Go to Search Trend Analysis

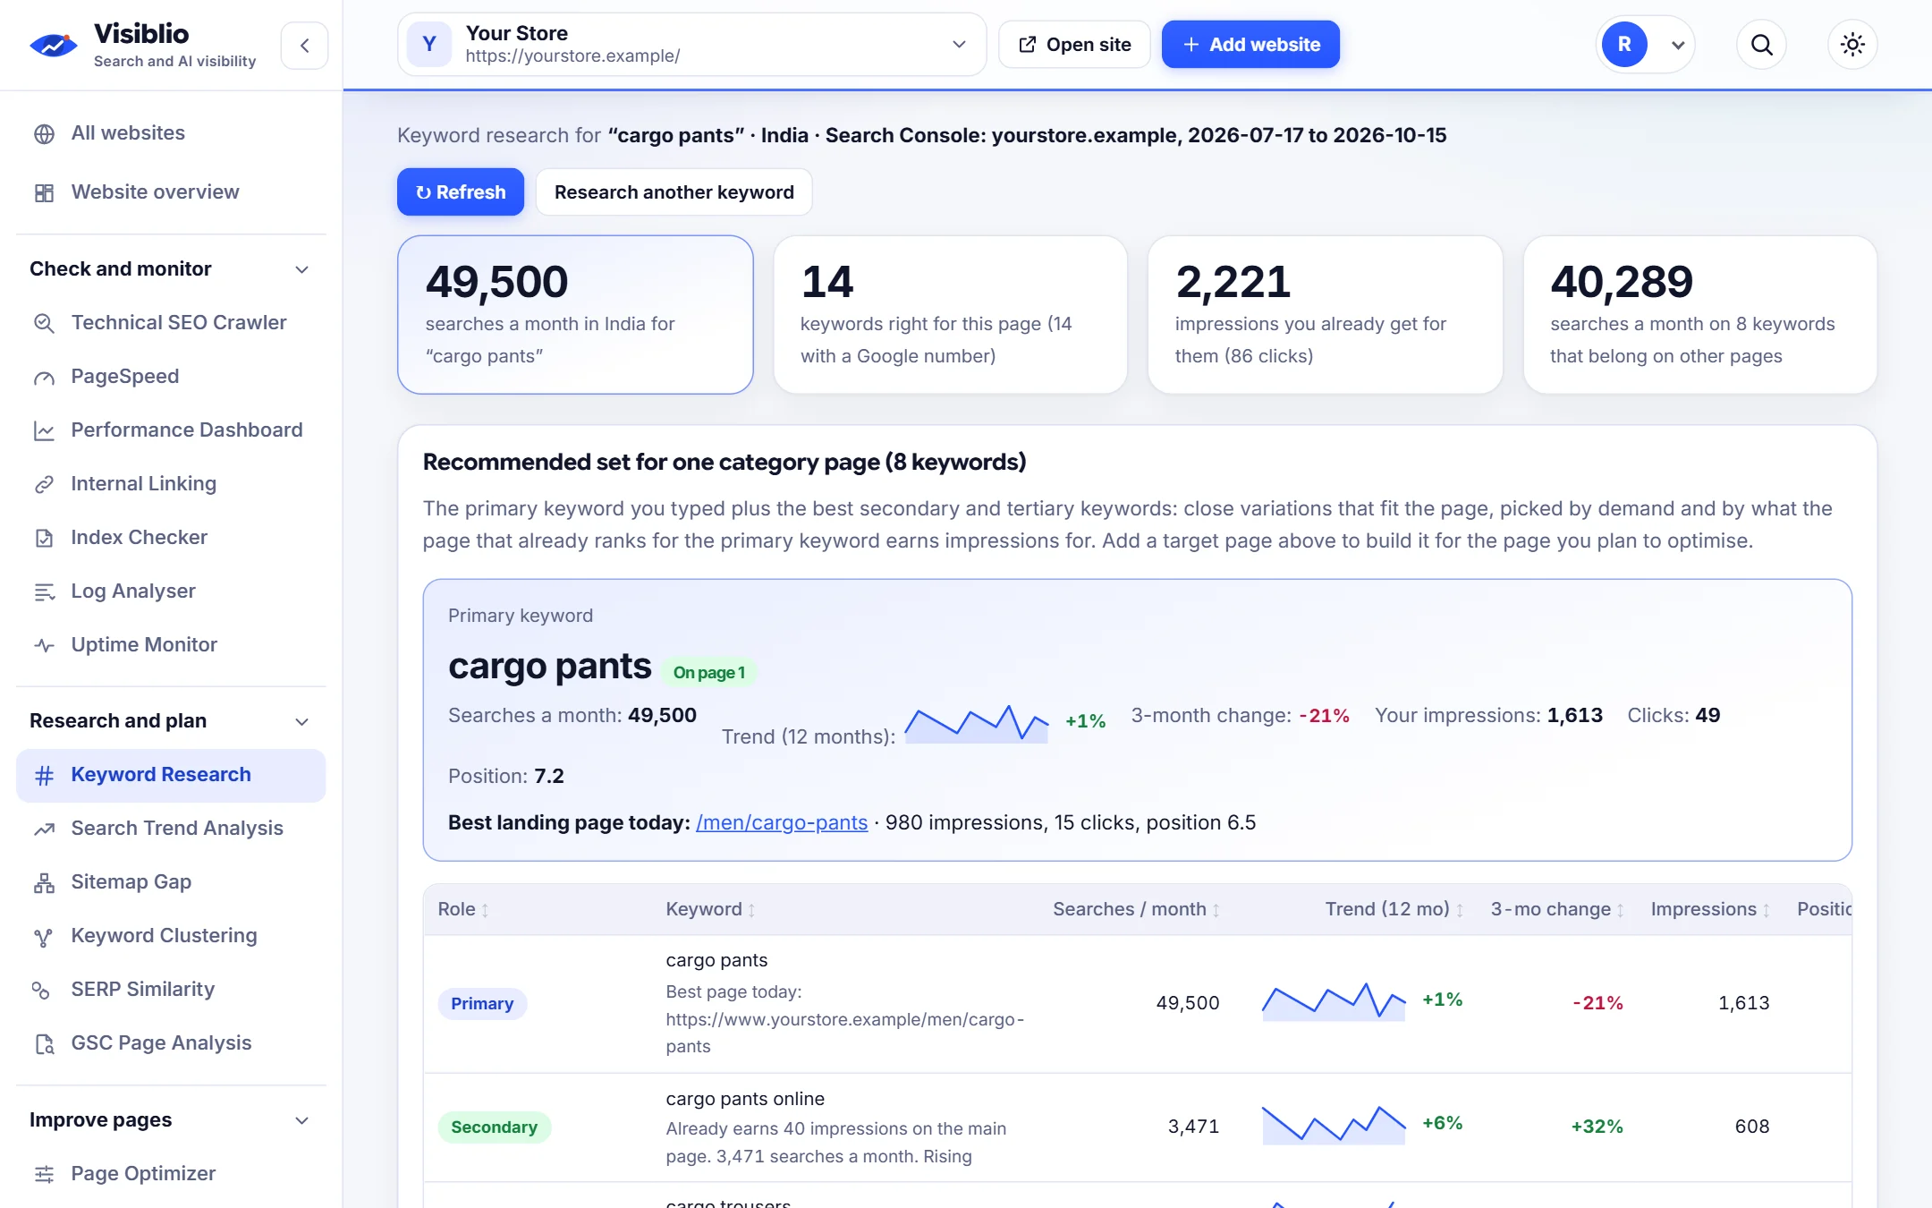(x=171, y=829)
